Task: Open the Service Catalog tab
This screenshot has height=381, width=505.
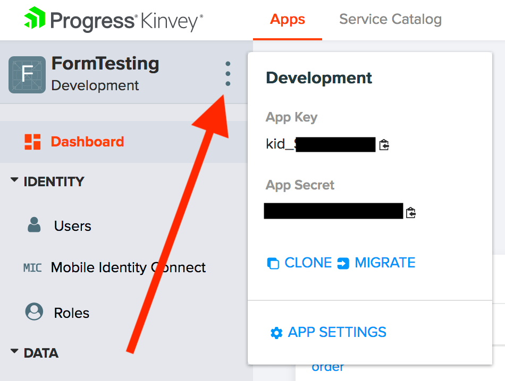Action: (x=390, y=20)
